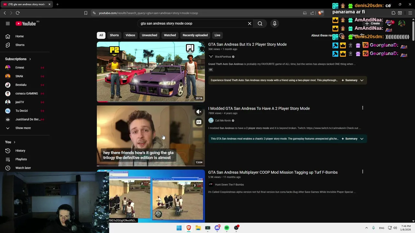Image resolution: width=415 pixels, height=233 pixels.
Task: Clear the search box with X
Action: click(250, 23)
